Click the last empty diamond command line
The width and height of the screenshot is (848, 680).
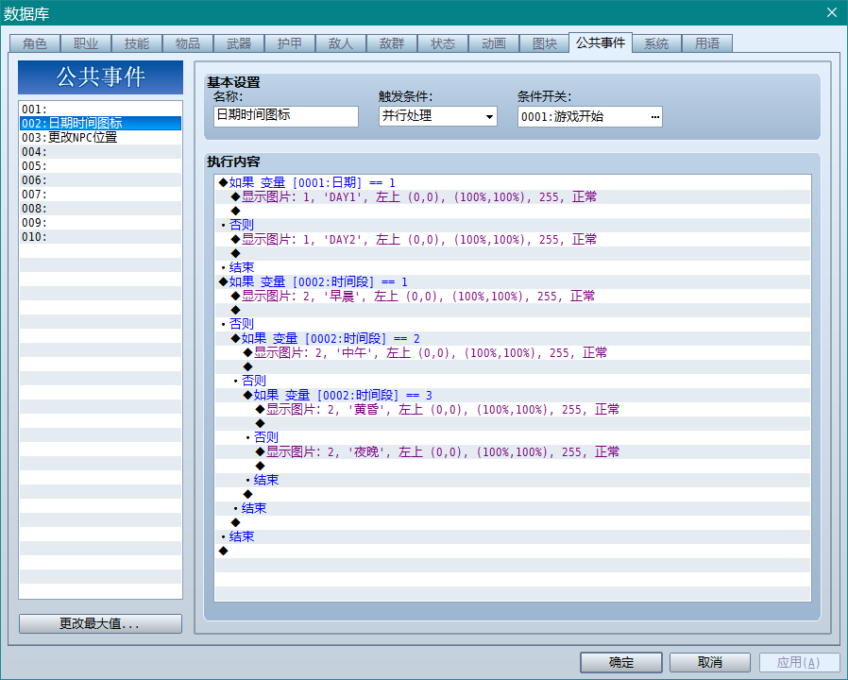coord(513,551)
